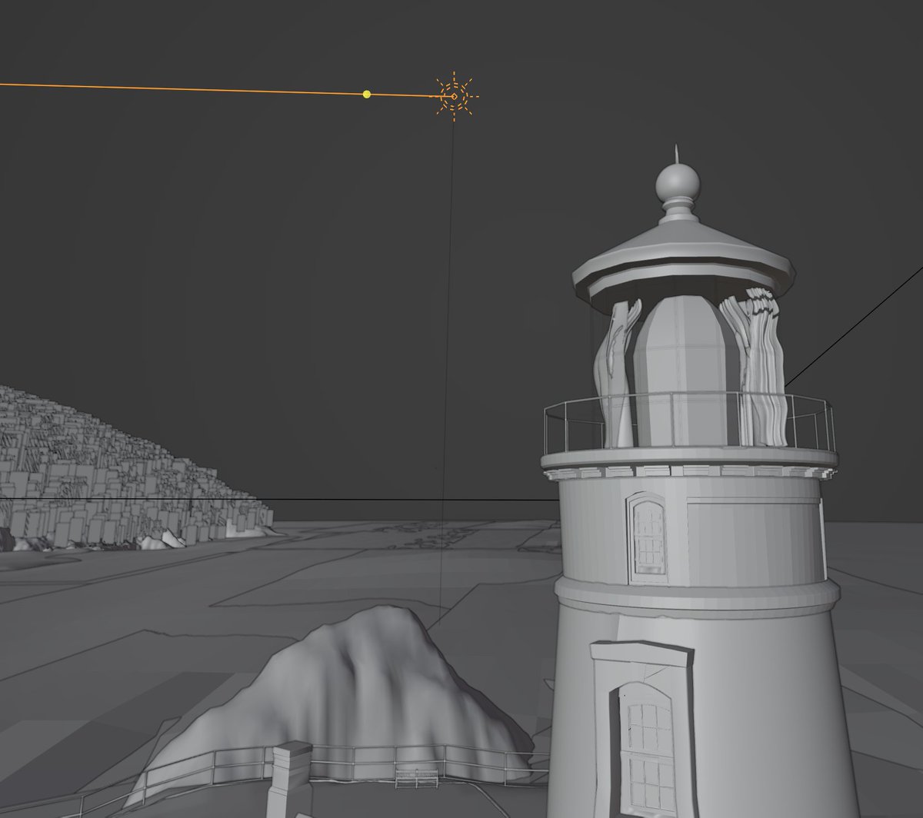Select the orange sun light object
Screen dimensions: 923x818
click(x=454, y=96)
